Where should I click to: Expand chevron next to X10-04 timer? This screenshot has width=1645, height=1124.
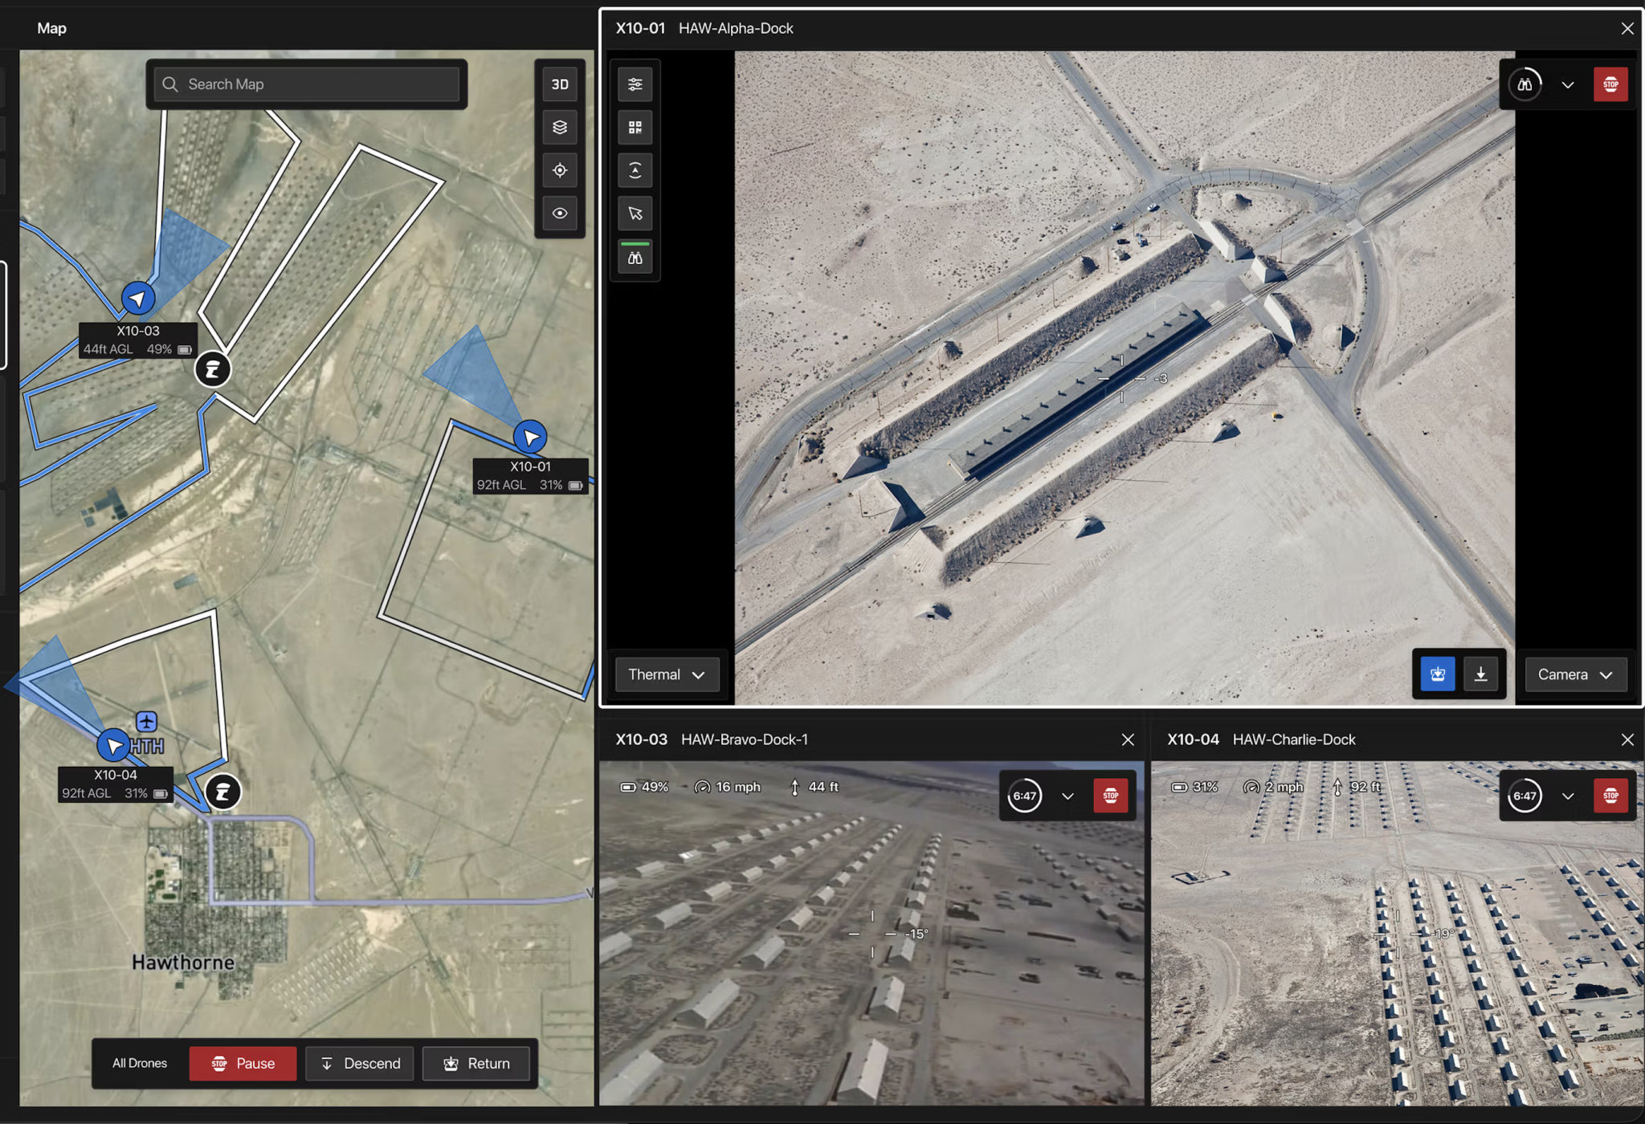click(x=1567, y=796)
